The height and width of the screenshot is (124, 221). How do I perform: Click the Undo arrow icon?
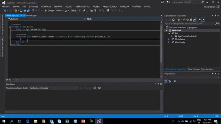coord(33,11)
